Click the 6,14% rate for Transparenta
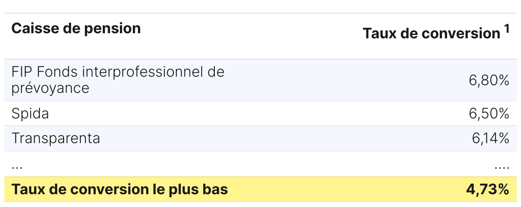 tap(490, 138)
